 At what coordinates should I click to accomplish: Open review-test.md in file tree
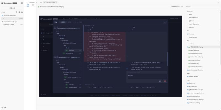coord(194,77)
